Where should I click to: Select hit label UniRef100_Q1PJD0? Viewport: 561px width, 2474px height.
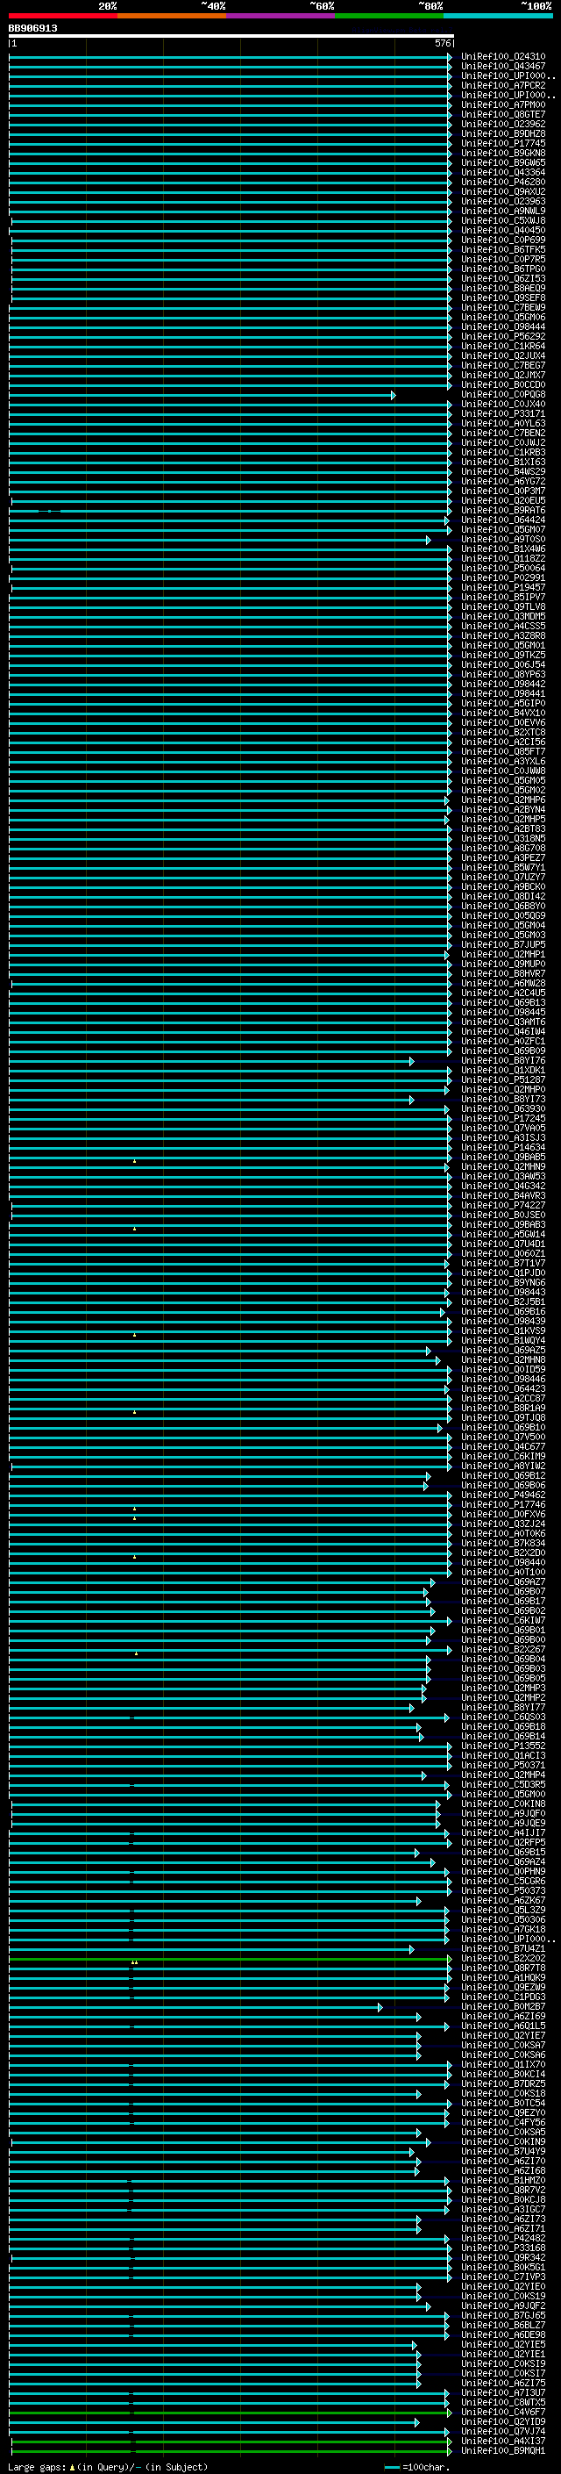[x=503, y=1273]
